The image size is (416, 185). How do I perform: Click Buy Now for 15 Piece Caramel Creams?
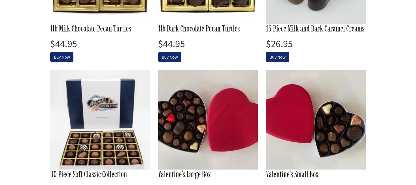coord(277,57)
